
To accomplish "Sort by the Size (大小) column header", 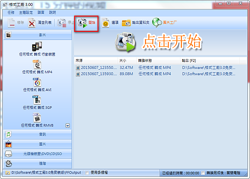I will pos(127,61).
